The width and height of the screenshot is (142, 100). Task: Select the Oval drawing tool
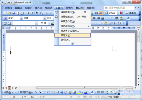click(49, 92)
